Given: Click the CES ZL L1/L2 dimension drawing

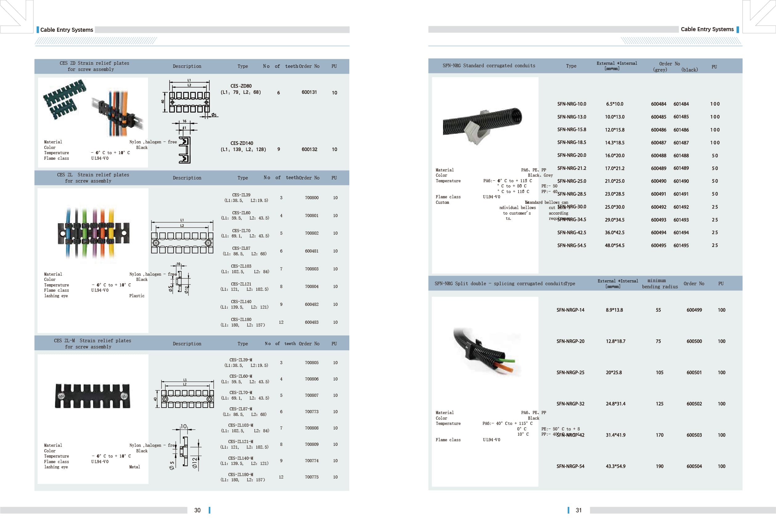Looking at the screenshot, I should point(182,236).
